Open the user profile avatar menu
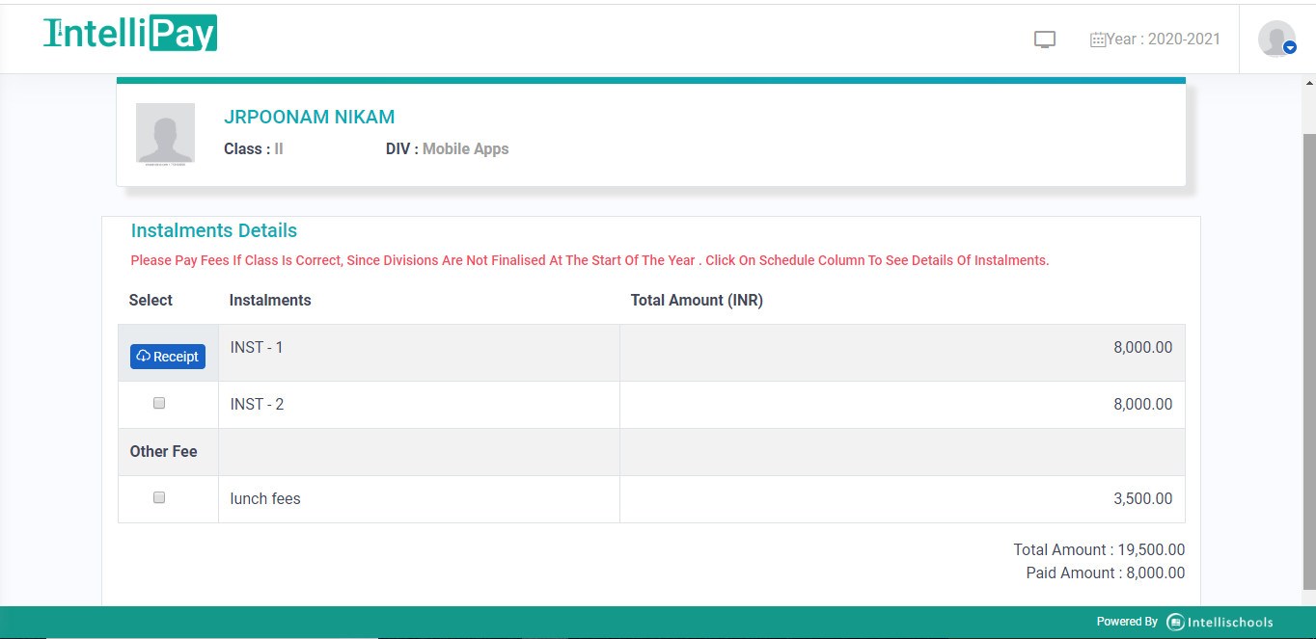 pyautogui.click(x=1275, y=39)
